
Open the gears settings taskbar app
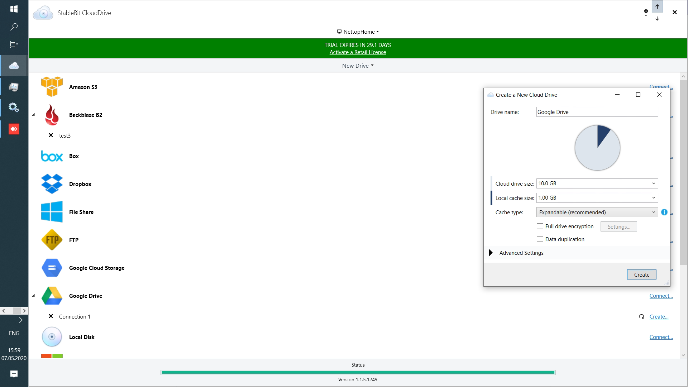coord(14,107)
